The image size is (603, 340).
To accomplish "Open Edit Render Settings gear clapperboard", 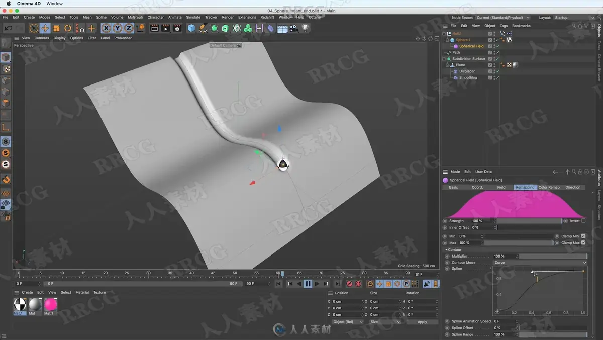I will point(177,28).
